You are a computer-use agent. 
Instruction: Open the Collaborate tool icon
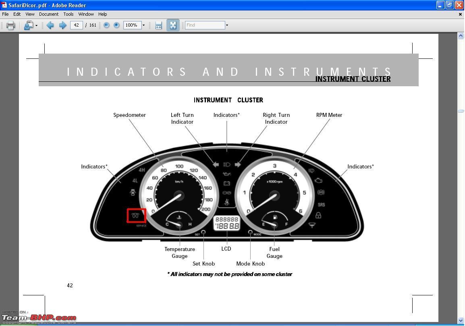[x=29, y=25]
